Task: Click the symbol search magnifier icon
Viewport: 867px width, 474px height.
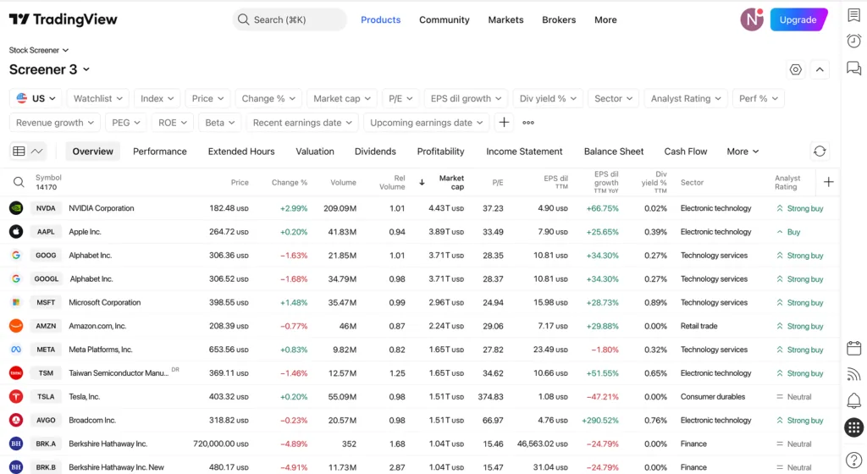Action: click(x=19, y=182)
